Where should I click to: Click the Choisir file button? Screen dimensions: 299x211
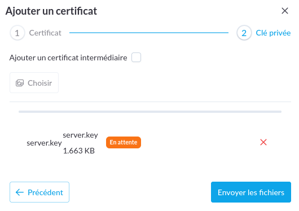click(x=34, y=83)
